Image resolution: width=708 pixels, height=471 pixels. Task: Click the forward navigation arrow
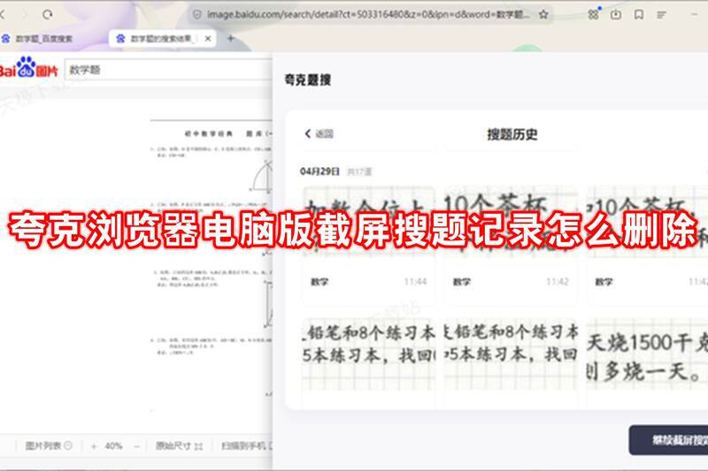tap(25, 14)
